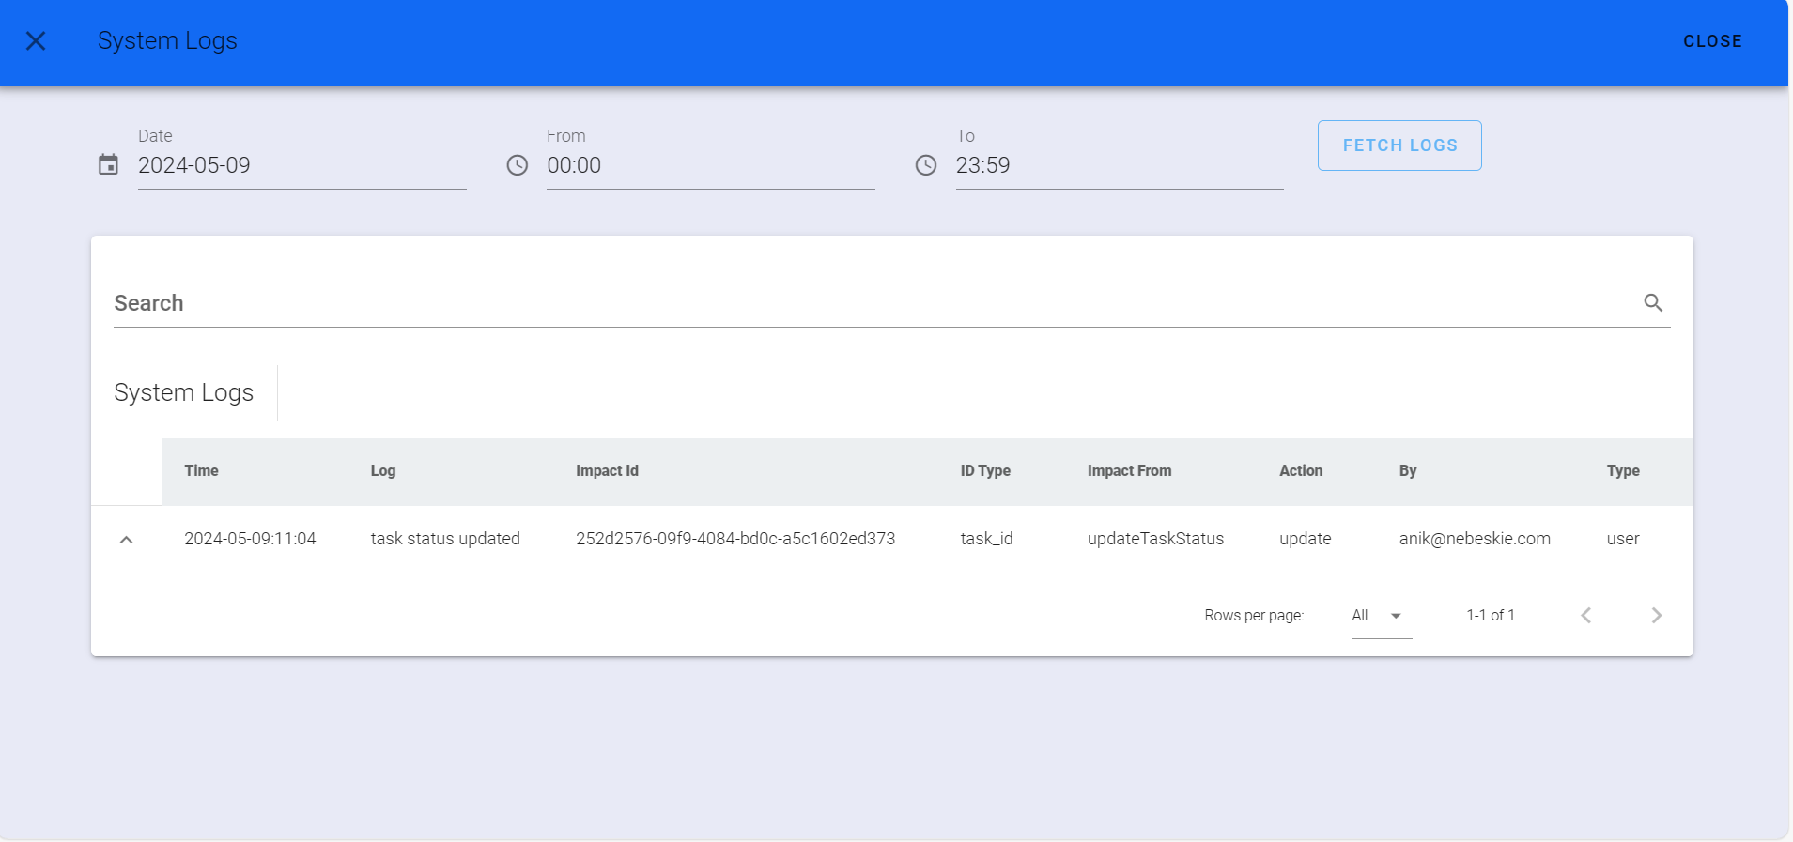
Task: Go to next page with right chevron
Action: 1656,616
